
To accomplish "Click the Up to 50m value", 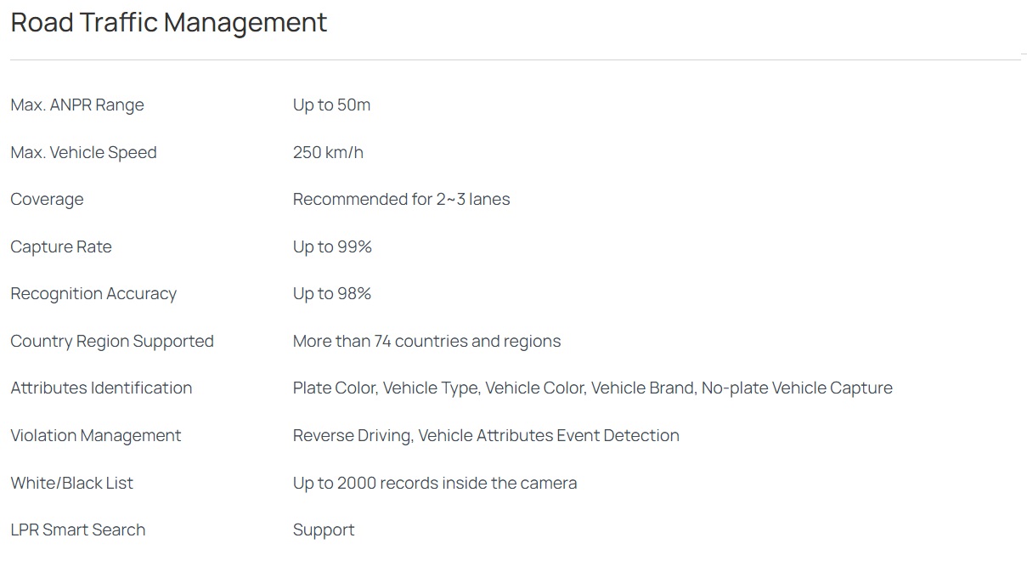I will [x=331, y=105].
